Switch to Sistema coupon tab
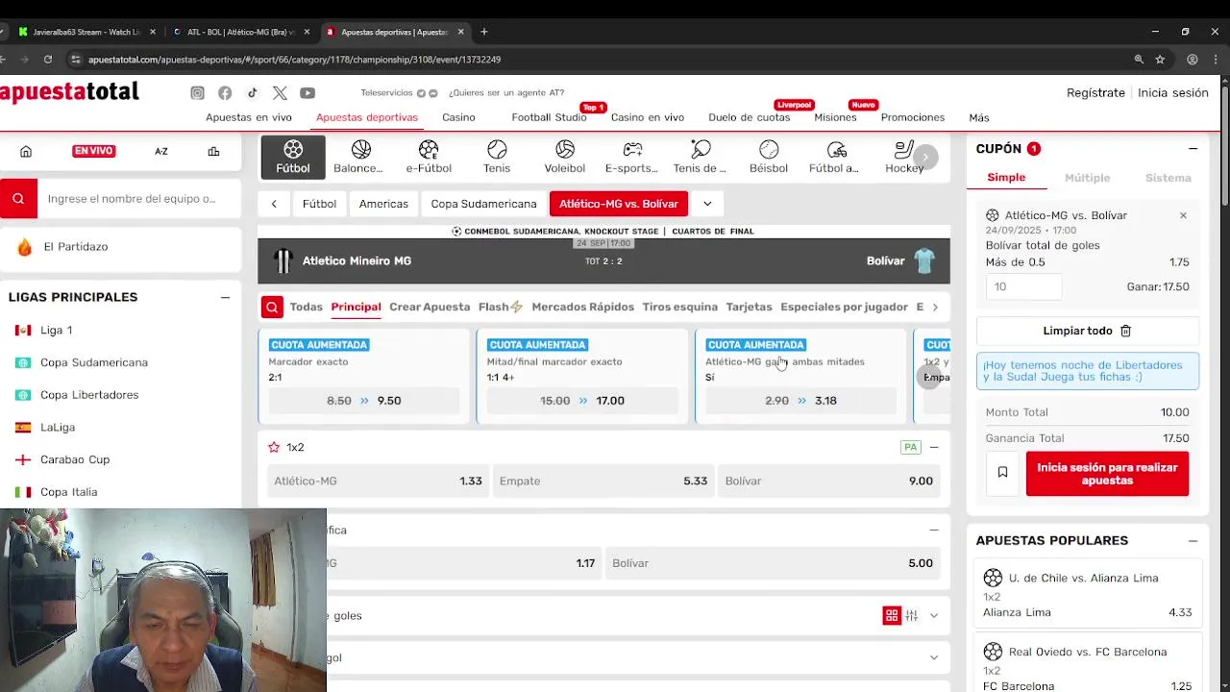The image size is (1230, 692). click(1168, 178)
